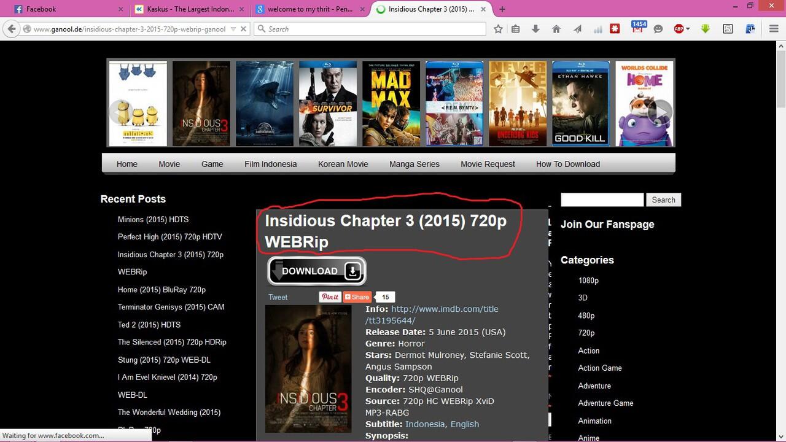Open the Good Kill poster thumbnail

click(x=580, y=103)
